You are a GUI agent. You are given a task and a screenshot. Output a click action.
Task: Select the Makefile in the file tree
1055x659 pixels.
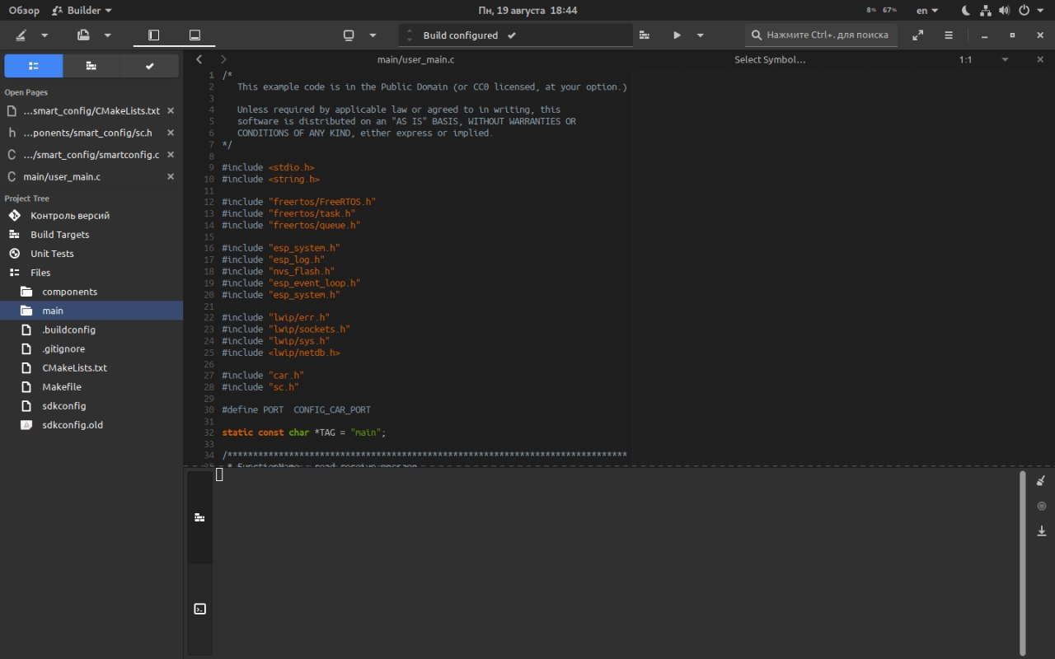[x=62, y=387]
